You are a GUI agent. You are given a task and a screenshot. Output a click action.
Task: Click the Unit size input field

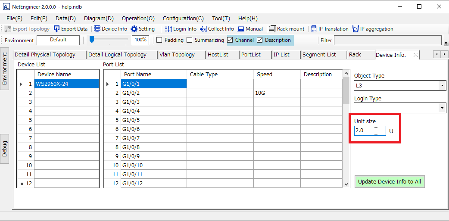click(370, 131)
